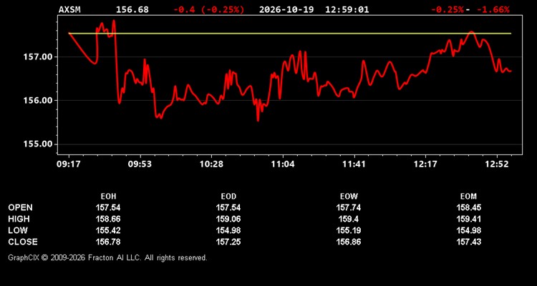The height and width of the screenshot is (286, 537).
Task: Select EOD low value 154.98
Action: 228,230
